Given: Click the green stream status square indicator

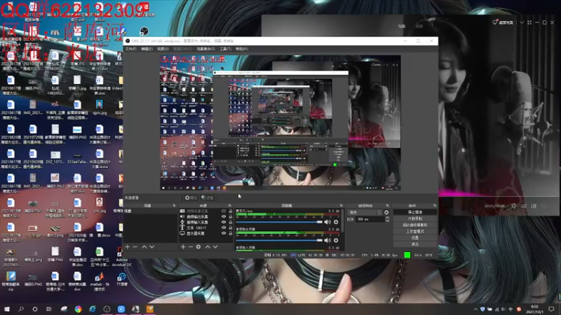Looking at the screenshot, I should 407,255.
